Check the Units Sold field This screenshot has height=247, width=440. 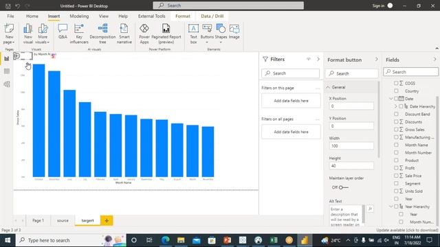(396, 191)
